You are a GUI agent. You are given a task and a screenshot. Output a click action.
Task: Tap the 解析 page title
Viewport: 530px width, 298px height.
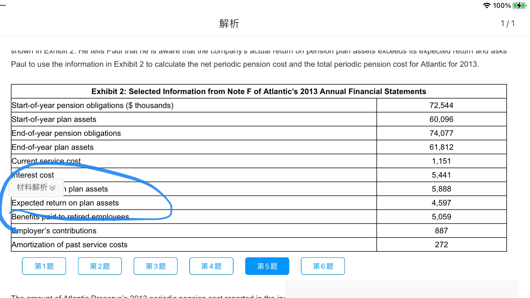pyautogui.click(x=229, y=24)
